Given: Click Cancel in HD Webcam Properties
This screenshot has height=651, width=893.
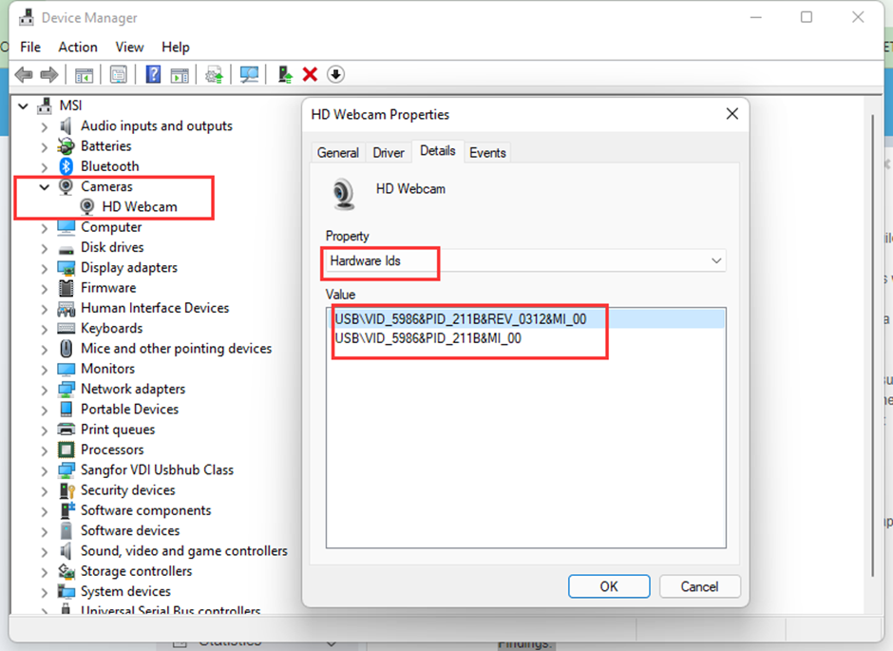Looking at the screenshot, I should [x=699, y=586].
